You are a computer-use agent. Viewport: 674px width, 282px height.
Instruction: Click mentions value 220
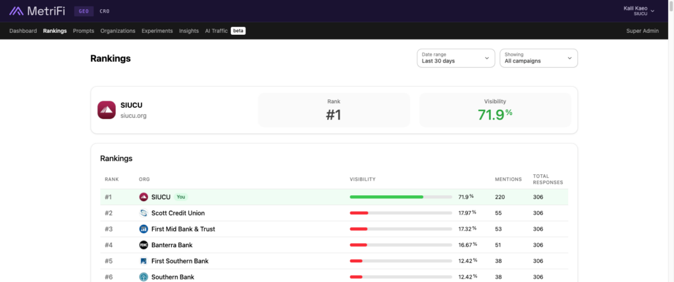(x=500, y=197)
